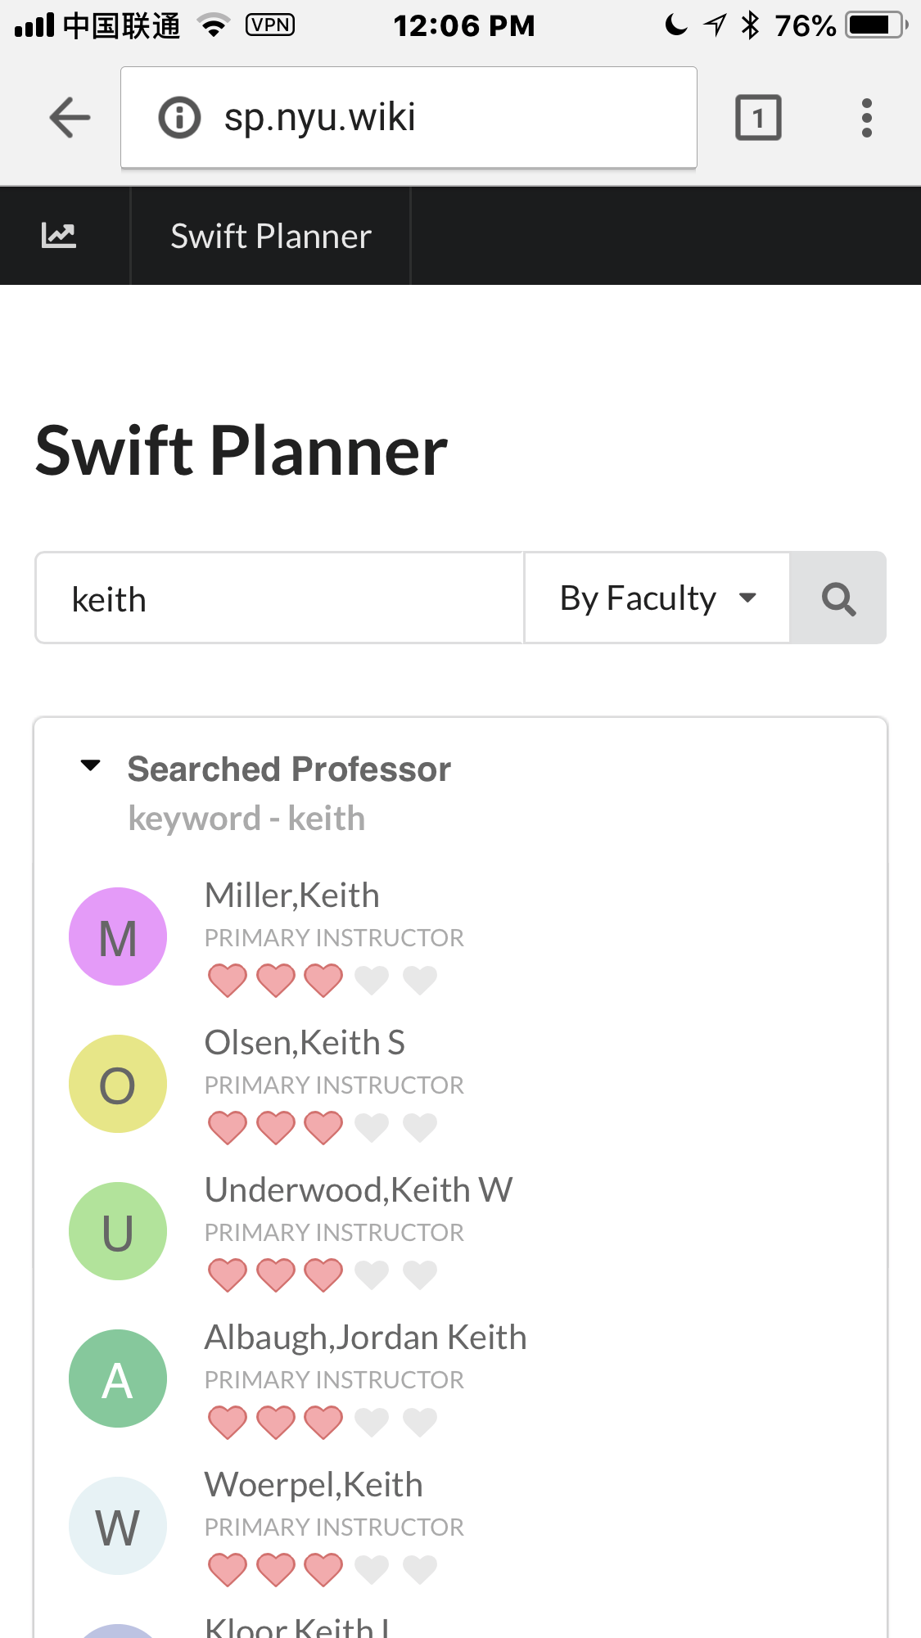921x1638 pixels.
Task: Open the browser tab switcher
Action: 758,118
